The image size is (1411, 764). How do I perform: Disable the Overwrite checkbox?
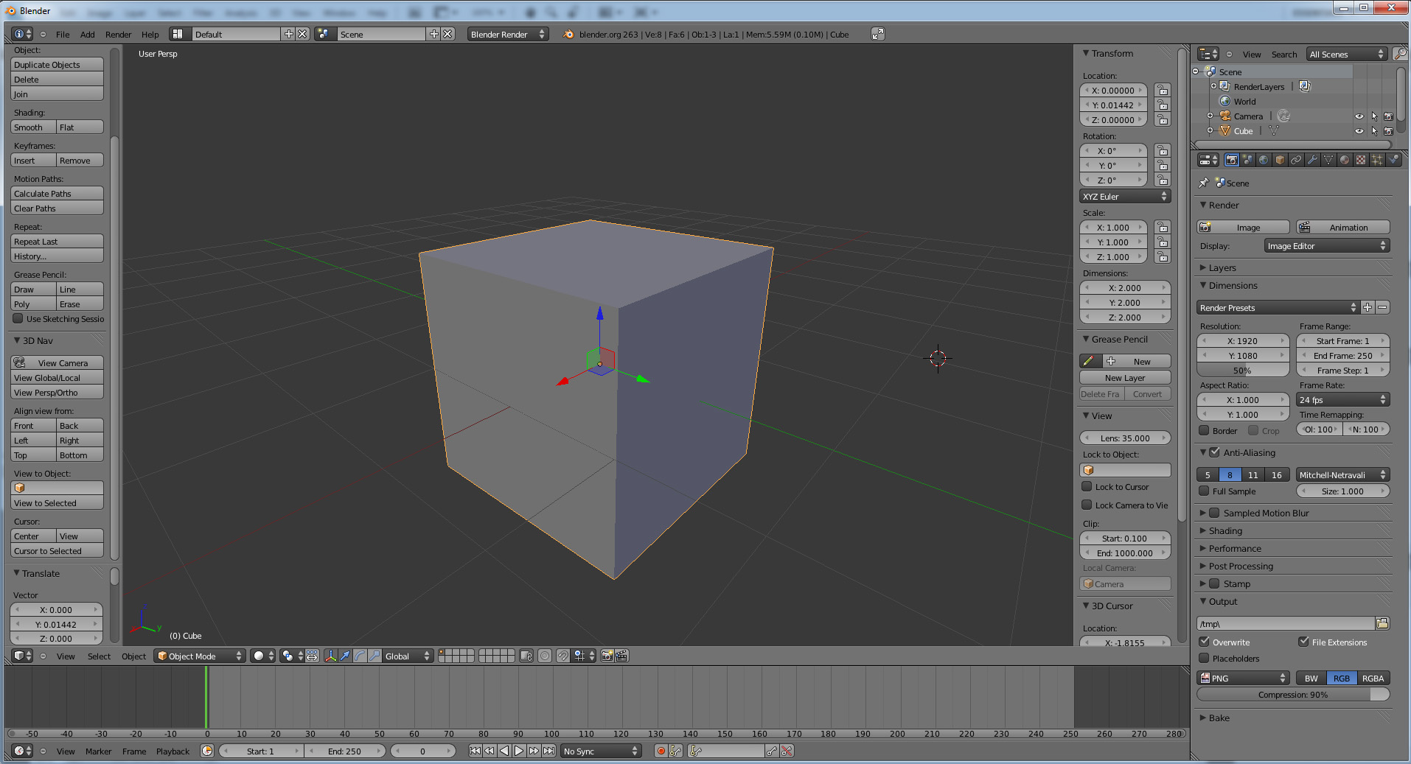(x=1205, y=642)
